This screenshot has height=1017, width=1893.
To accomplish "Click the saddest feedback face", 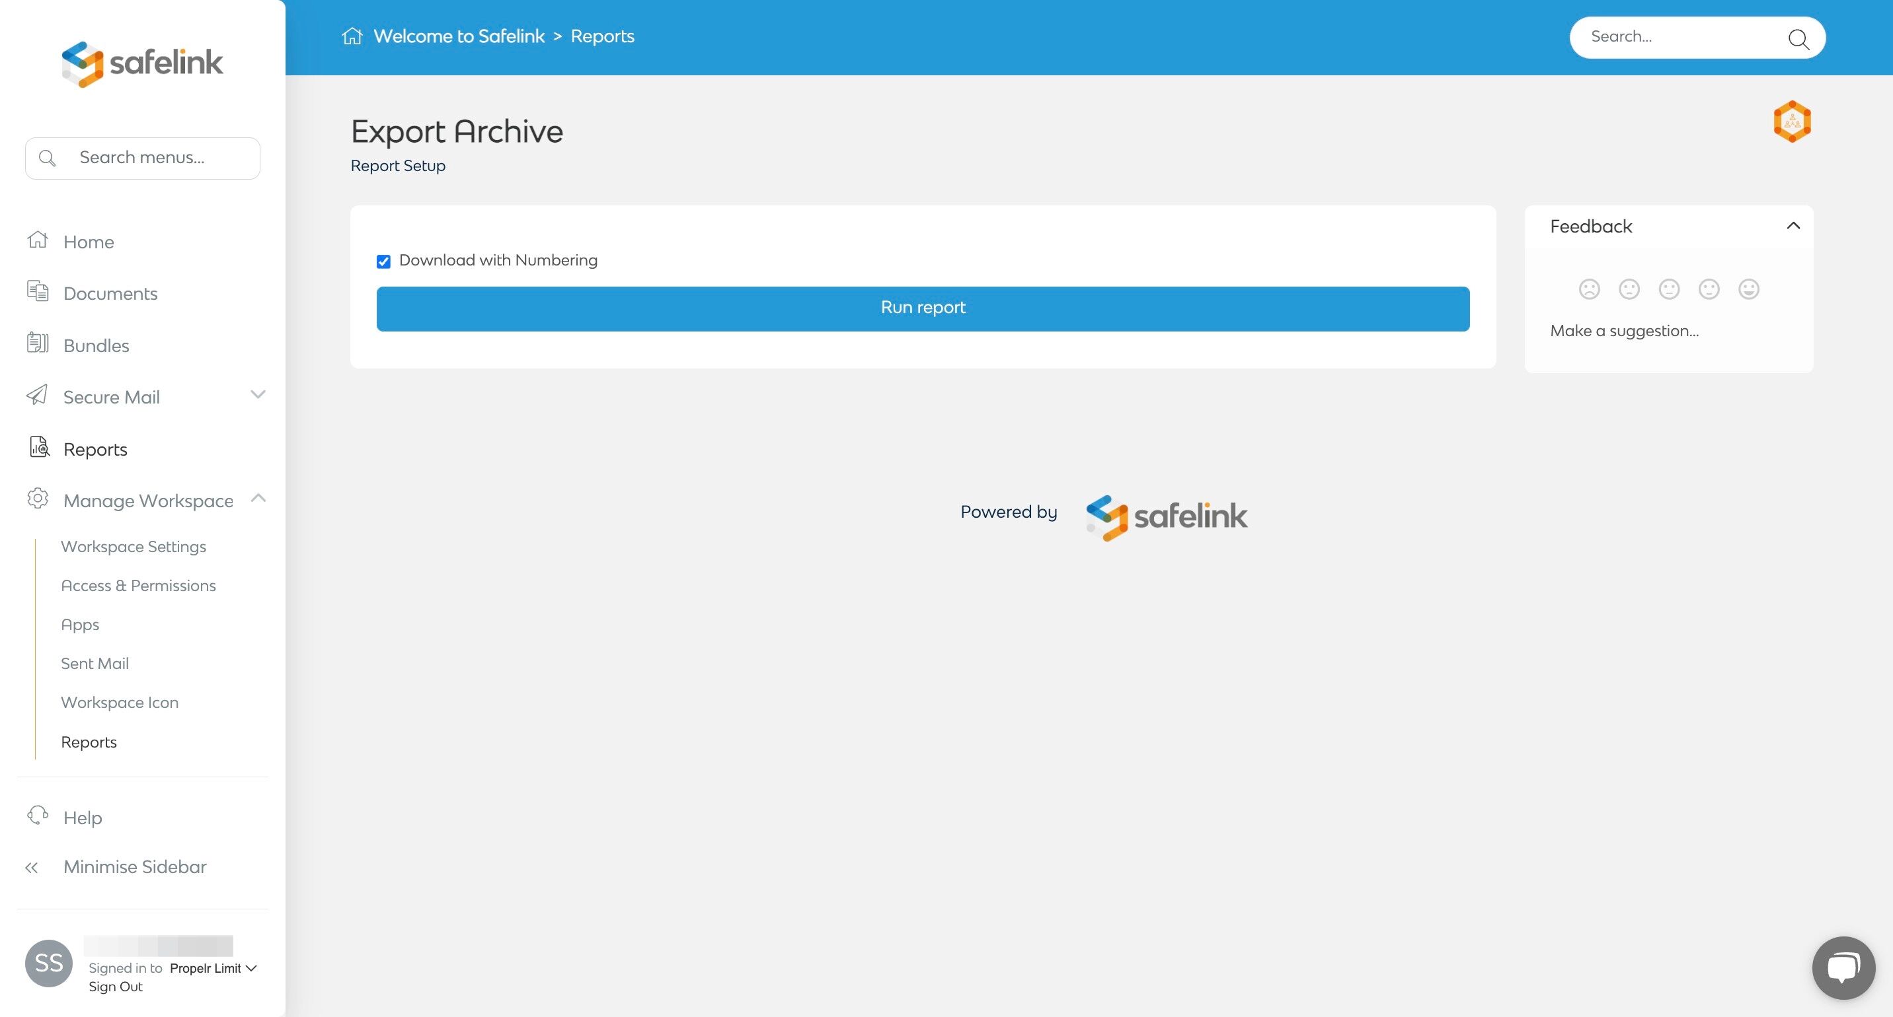I will [x=1589, y=289].
